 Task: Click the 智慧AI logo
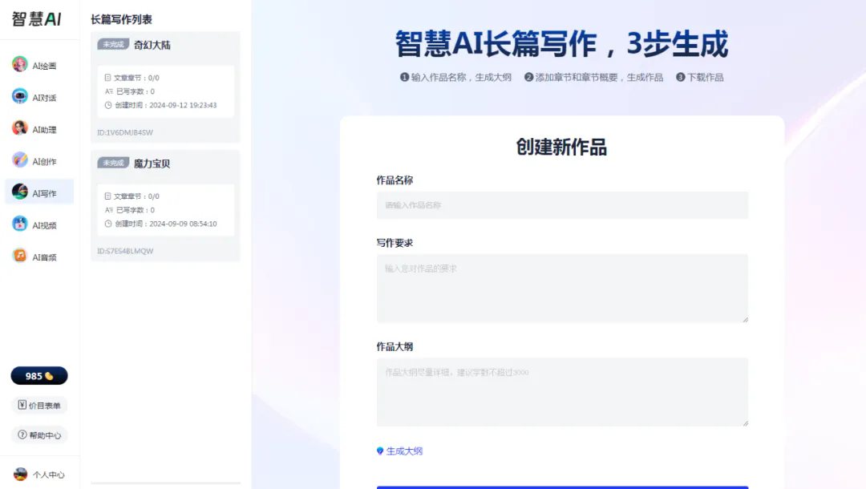pyautogui.click(x=37, y=19)
